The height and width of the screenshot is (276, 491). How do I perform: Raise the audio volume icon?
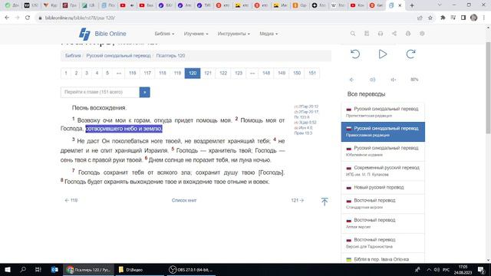pyautogui.click(x=394, y=80)
